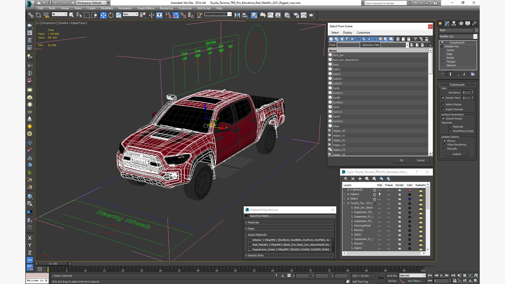505x284 pixels.
Task: Activate the Select and Move tool
Action: click(x=103, y=15)
